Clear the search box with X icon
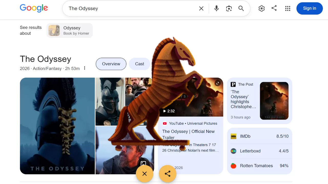Viewport: 328px width, 184px height. click(x=201, y=8)
